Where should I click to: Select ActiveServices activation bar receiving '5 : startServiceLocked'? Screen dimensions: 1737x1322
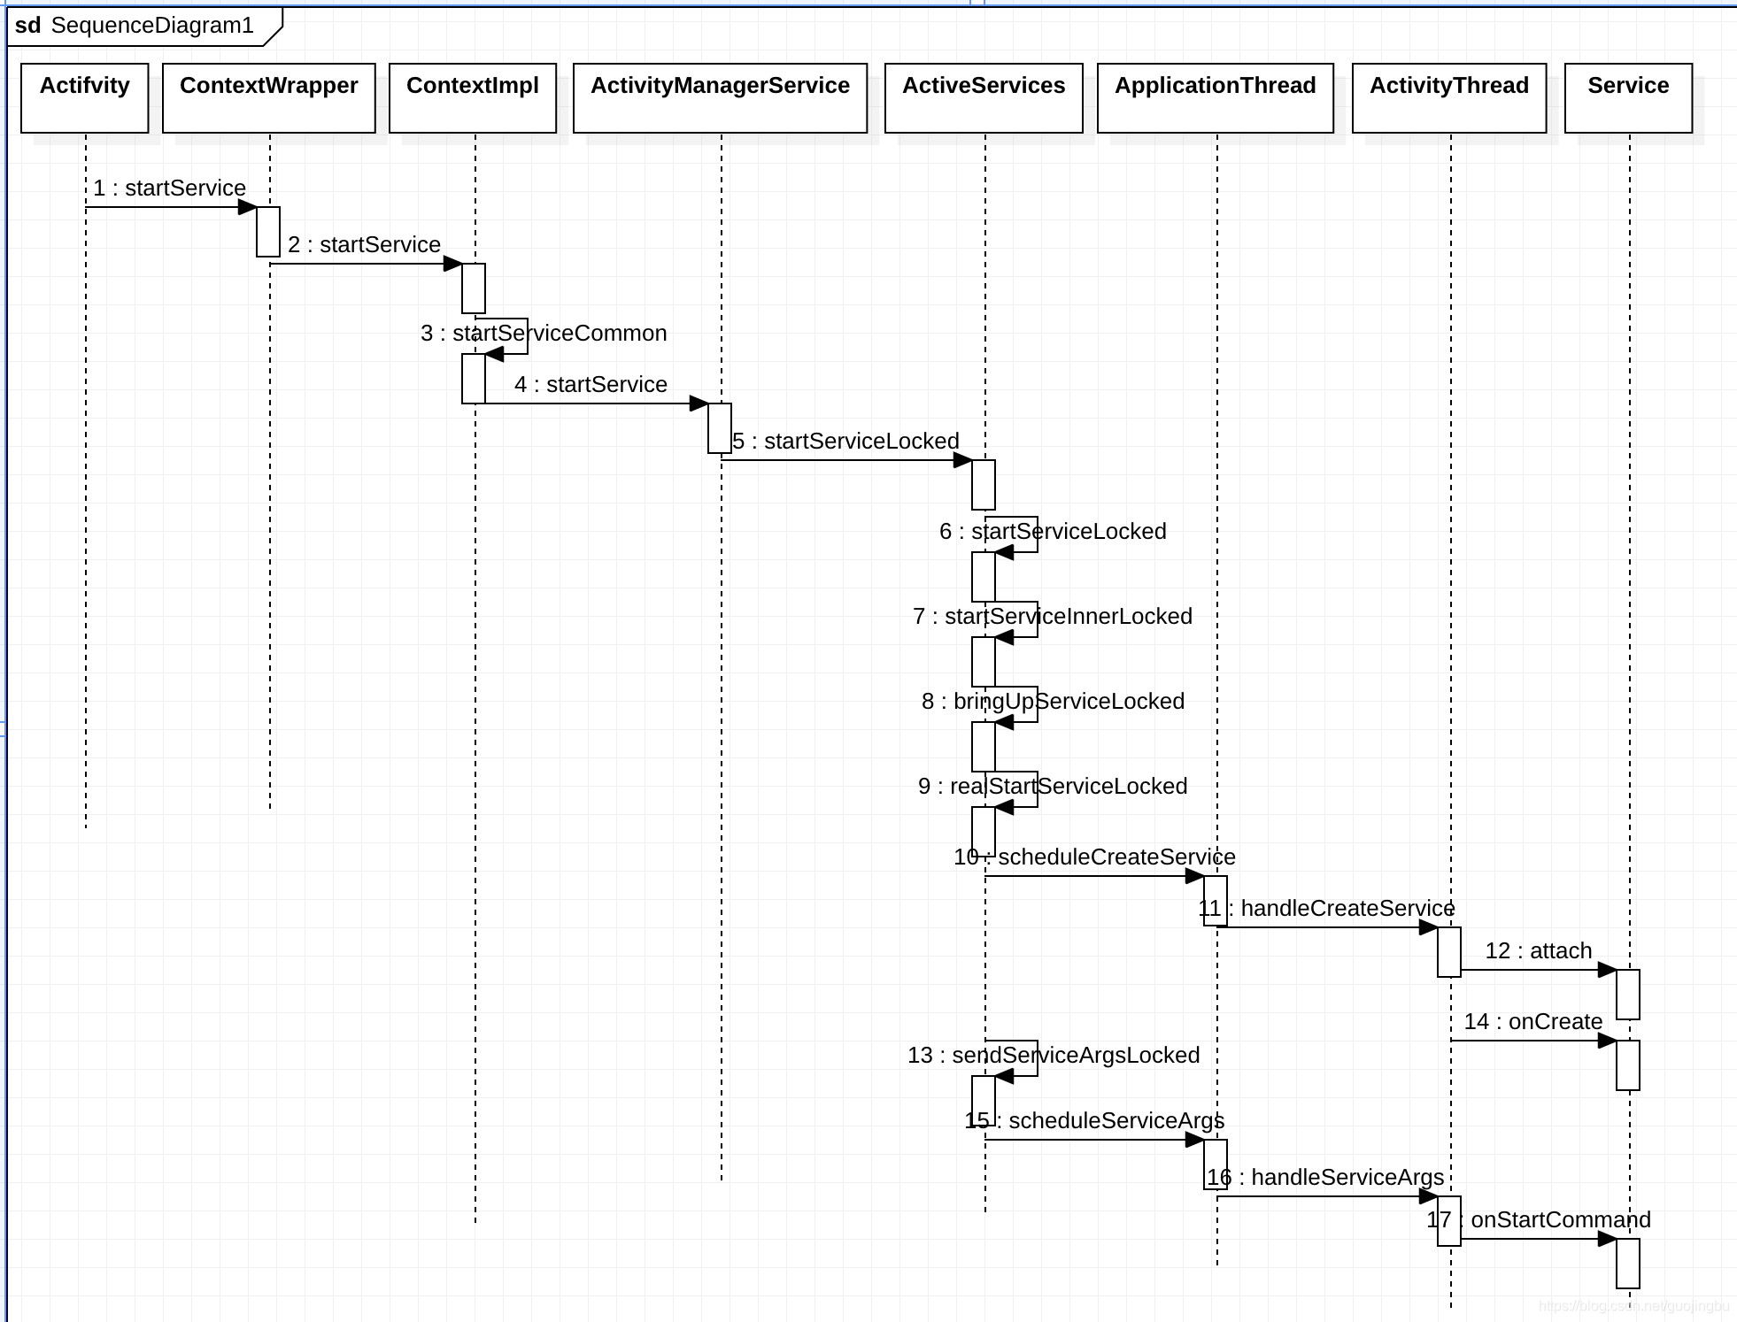(x=984, y=485)
